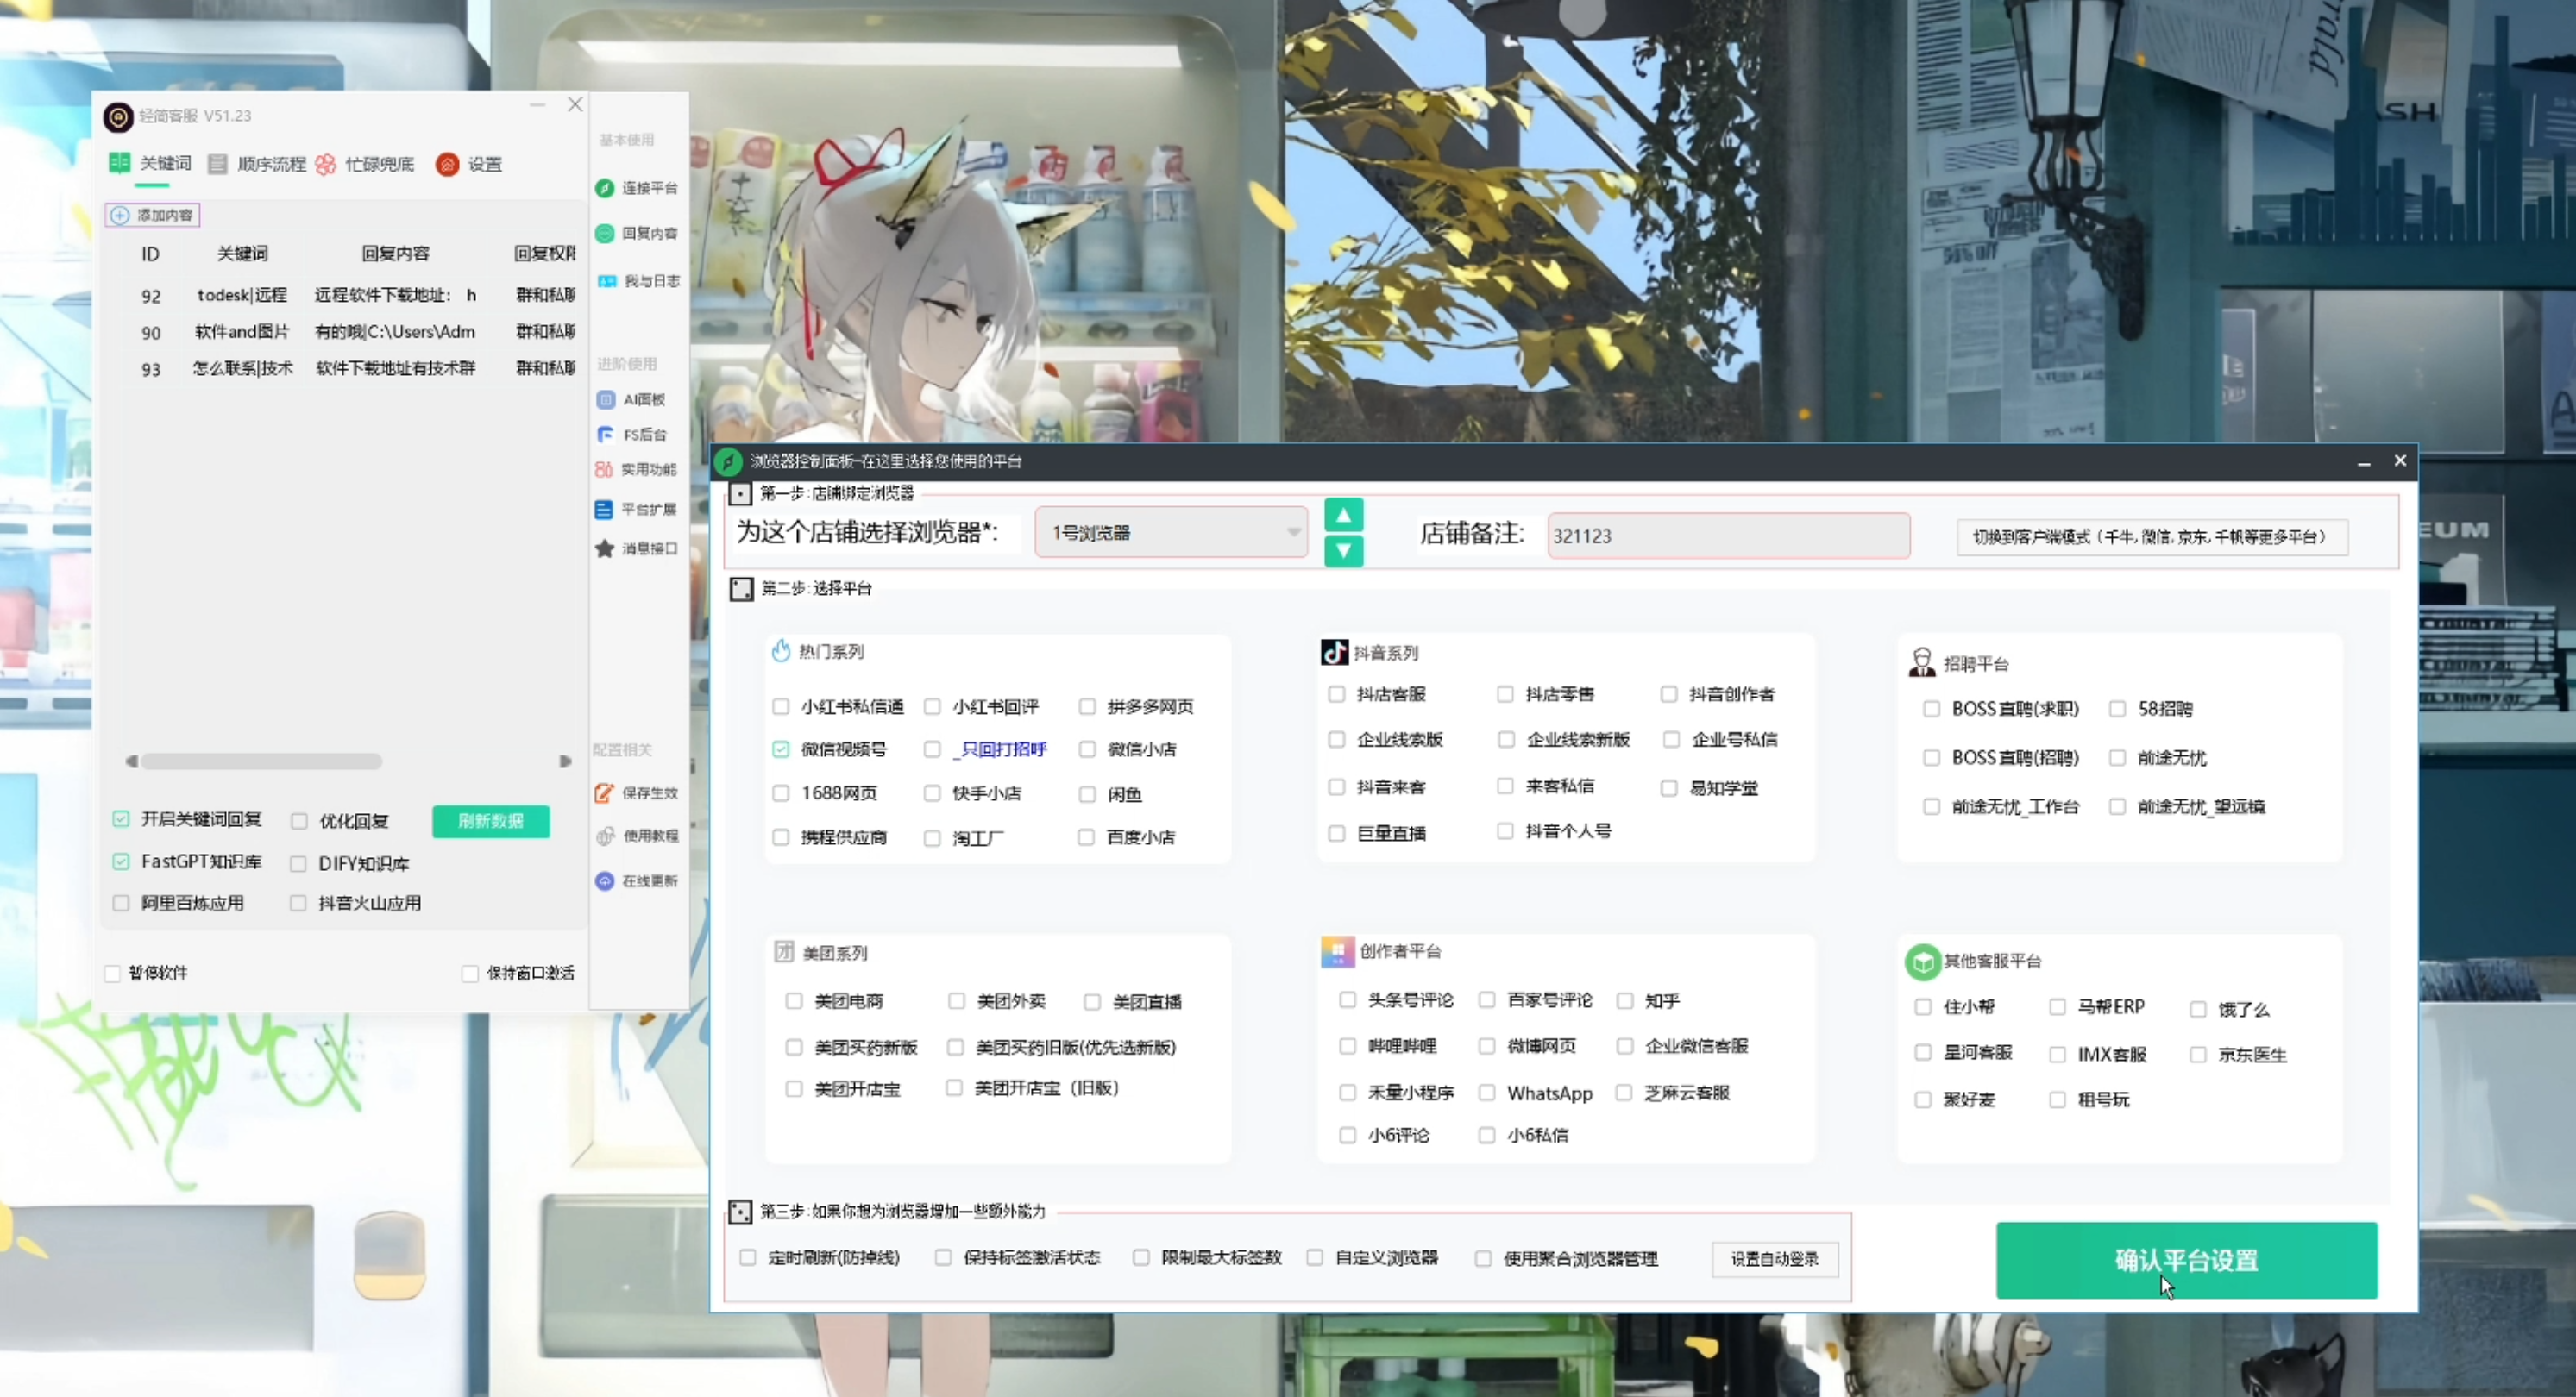Check the 芝麻云客服 checkbox
The height and width of the screenshot is (1397, 2576).
(x=1625, y=1093)
